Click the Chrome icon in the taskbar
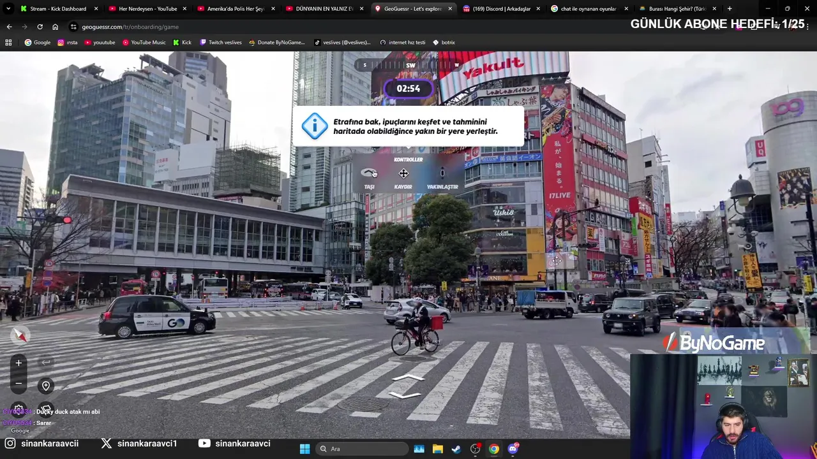817x459 pixels. 493,449
